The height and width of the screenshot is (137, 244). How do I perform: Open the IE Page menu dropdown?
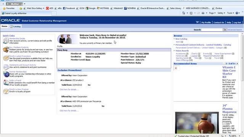[212, 13]
